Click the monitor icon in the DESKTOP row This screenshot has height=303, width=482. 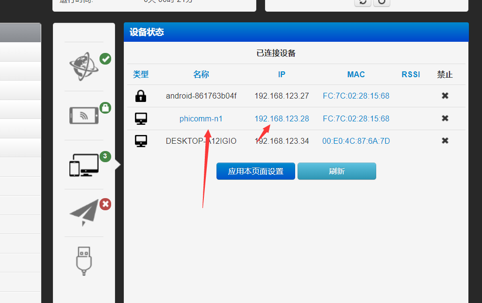click(141, 141)
